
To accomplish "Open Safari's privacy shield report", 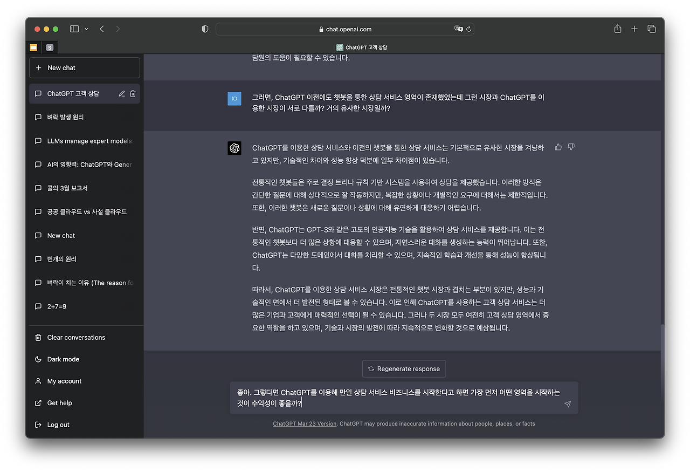I will [x=205, y=29].
